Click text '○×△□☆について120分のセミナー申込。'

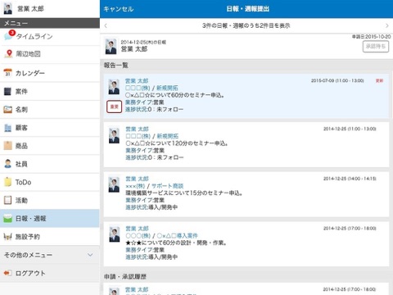(x=177, y=143)
